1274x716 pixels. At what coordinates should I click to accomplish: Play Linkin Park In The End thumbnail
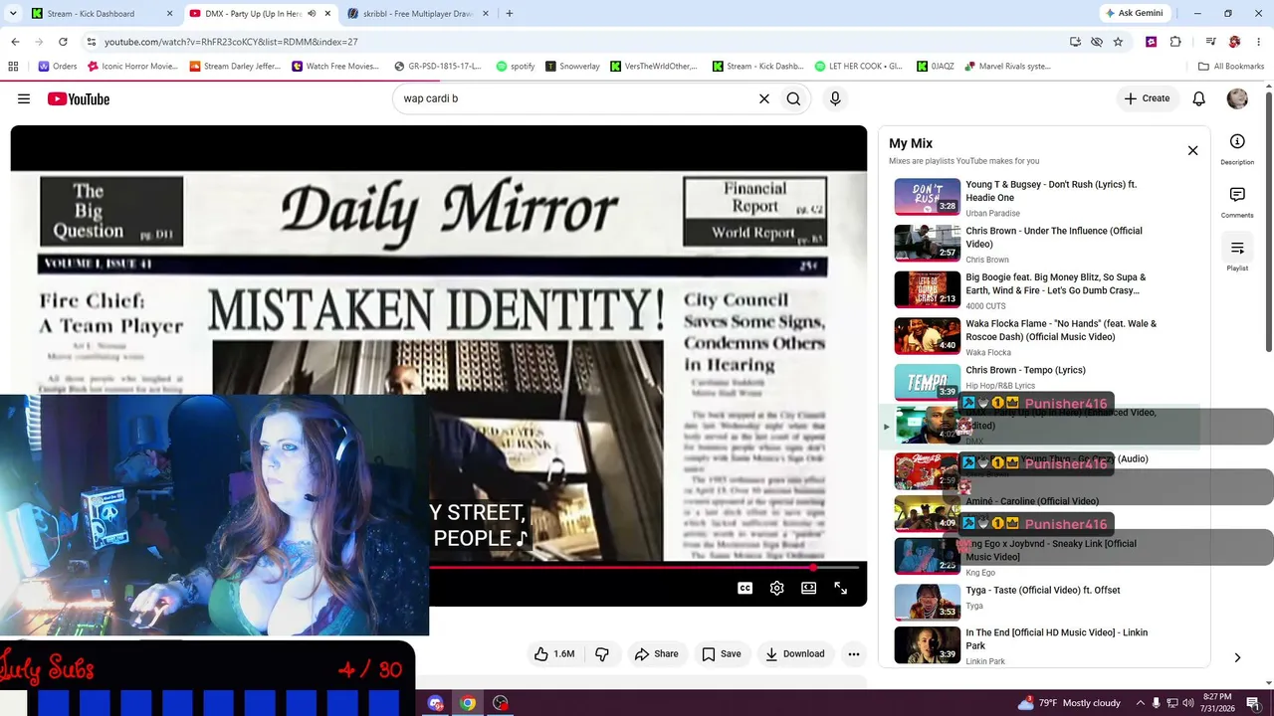click(x=927, y=645)
